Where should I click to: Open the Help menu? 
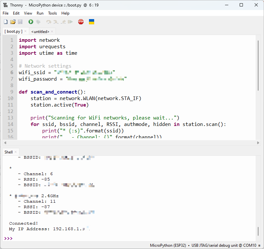[65, 13]
